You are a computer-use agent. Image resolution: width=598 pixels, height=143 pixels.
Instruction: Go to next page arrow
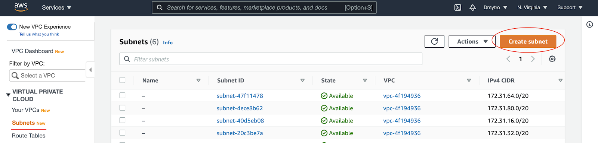533,59
